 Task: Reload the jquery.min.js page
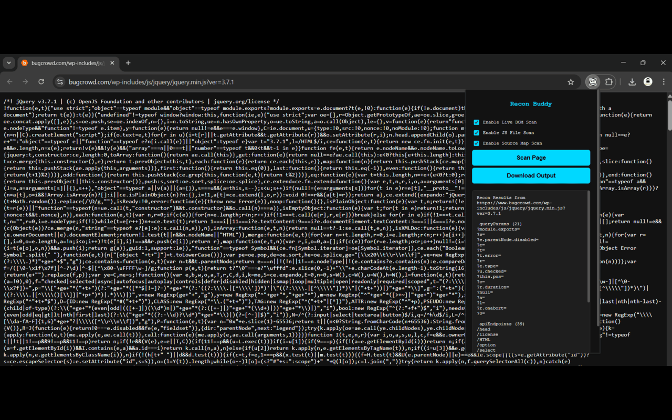[x=41, y=82]
